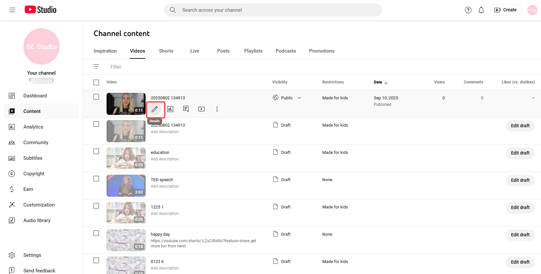Click the View on YouTube play icon
This screenshot has height=274, width=541.
(x=201, y=109)
